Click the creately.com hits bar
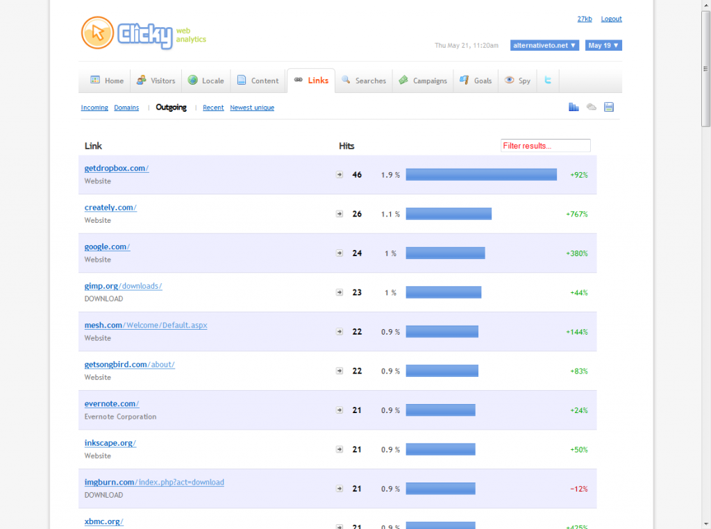 [x=449, y=214]
